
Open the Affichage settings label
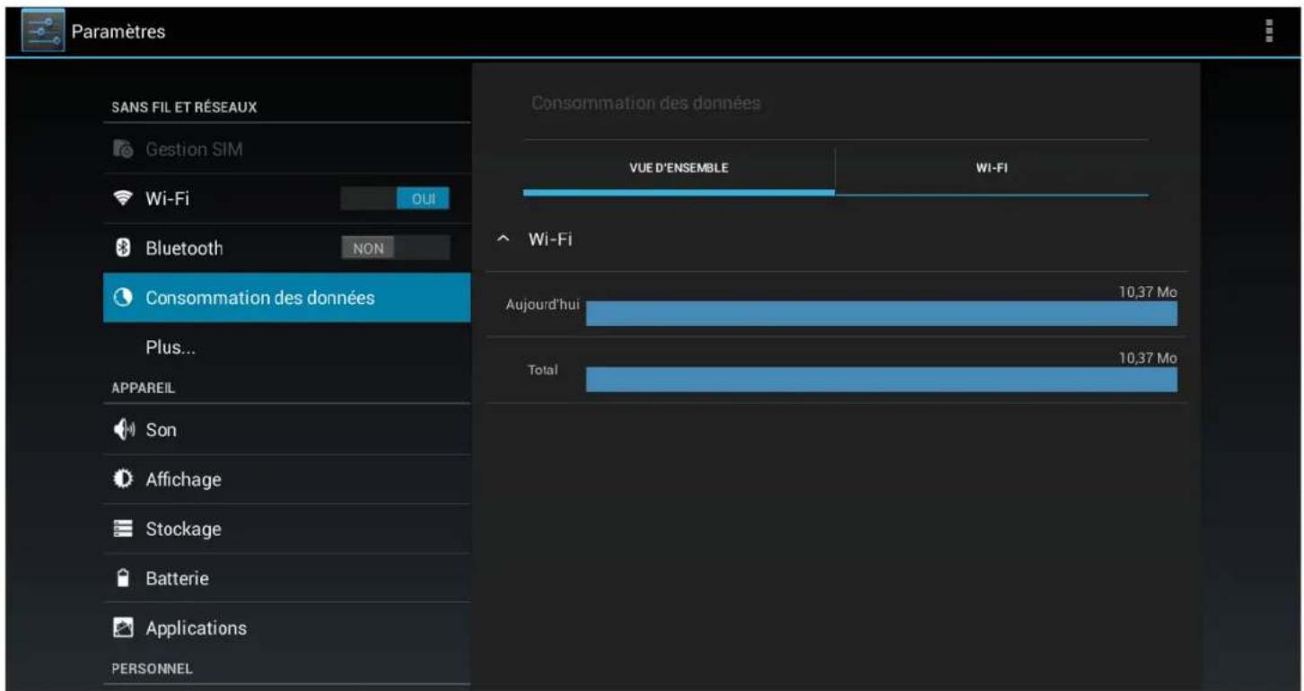pos(183,479)
